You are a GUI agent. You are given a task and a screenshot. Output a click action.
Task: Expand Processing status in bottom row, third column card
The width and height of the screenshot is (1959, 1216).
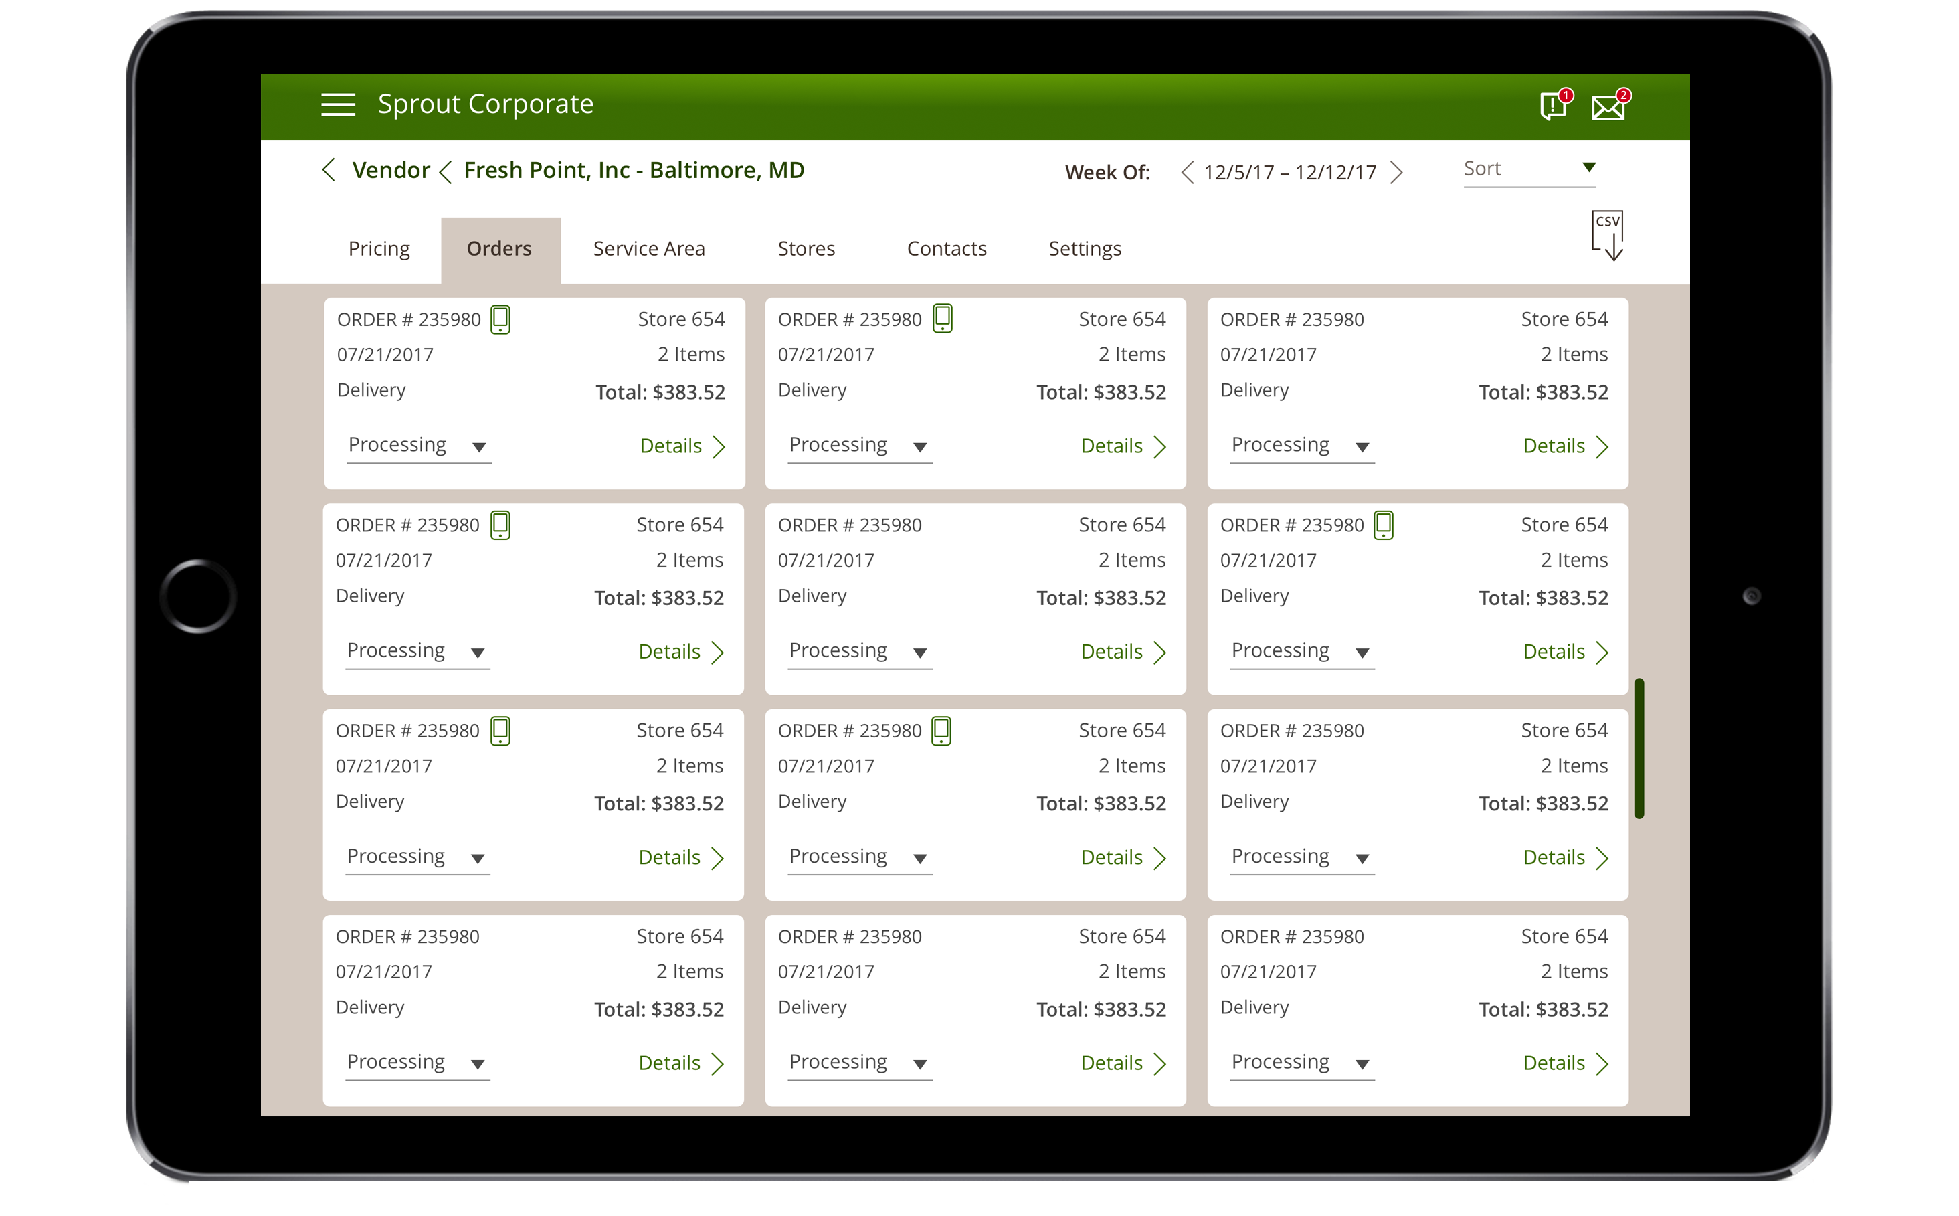pos(1301,1064)
